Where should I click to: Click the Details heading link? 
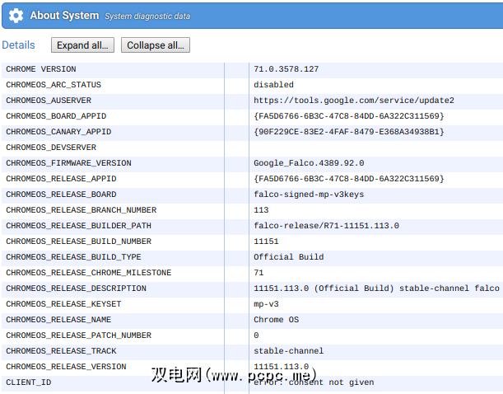tap(18, 45)
